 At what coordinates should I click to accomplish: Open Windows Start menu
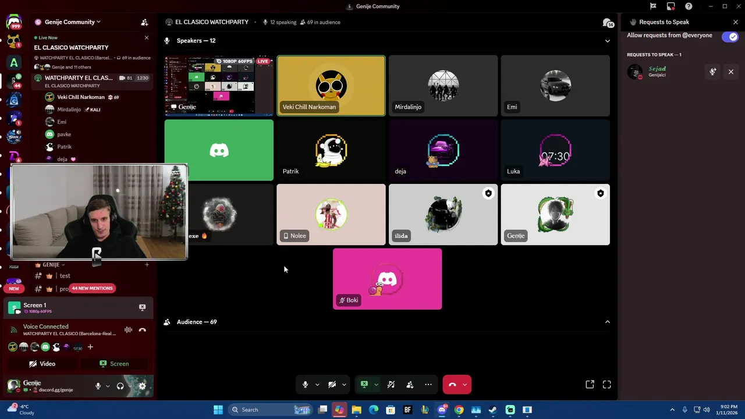tap(218, 410)
